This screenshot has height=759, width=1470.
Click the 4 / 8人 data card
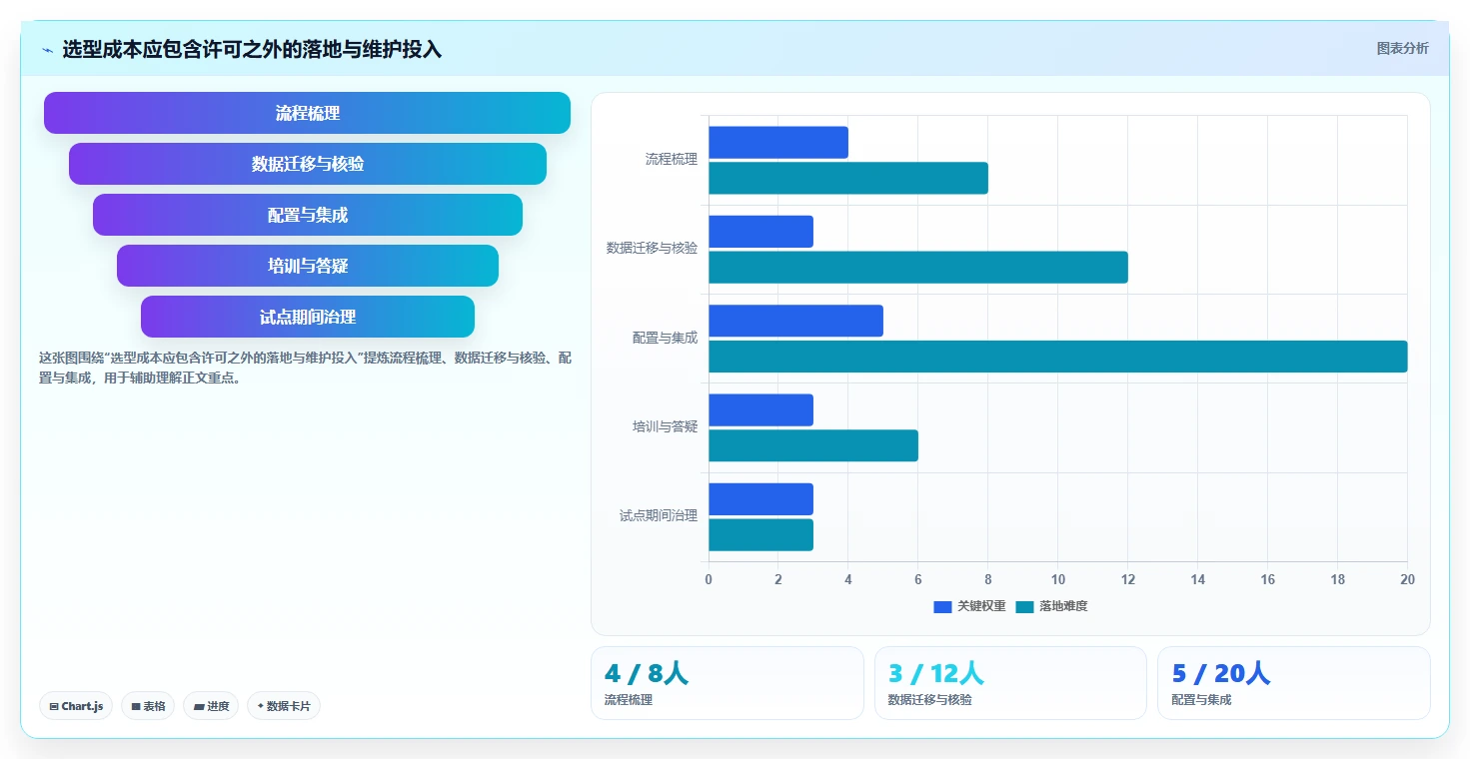(x=728, y=683)
